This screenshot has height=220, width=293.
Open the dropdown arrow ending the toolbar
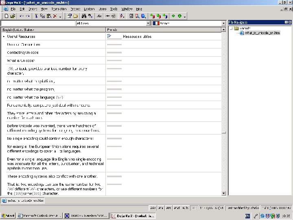click(x=185, y=17)
